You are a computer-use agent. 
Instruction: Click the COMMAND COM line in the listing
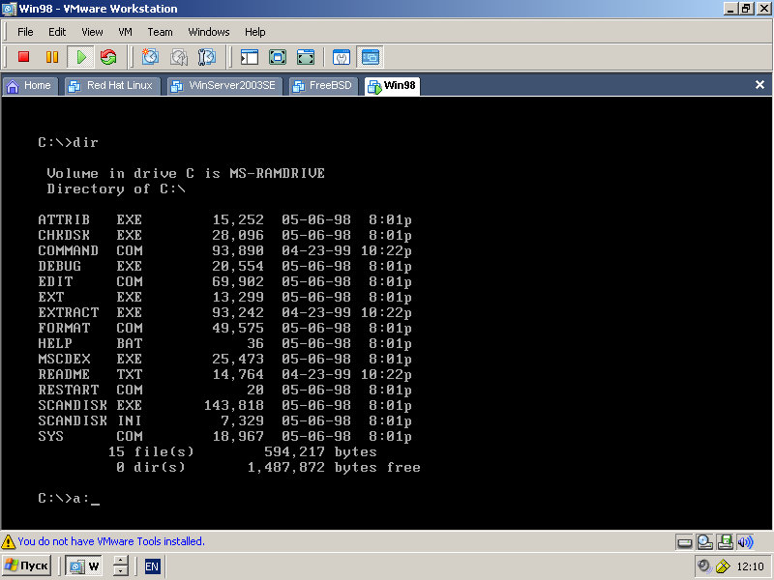coord(225,250)
